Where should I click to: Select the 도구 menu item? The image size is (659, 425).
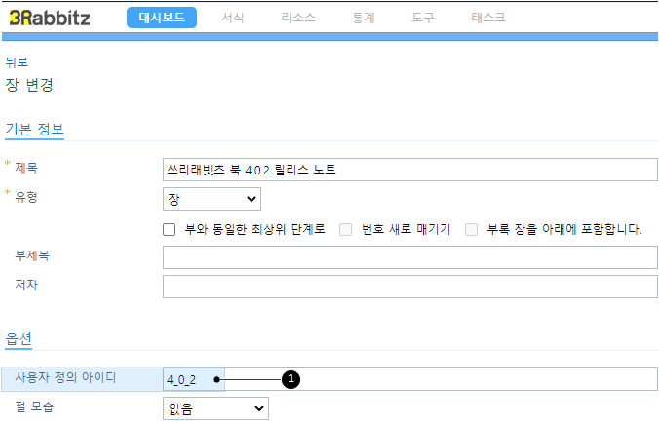[423, 18]
